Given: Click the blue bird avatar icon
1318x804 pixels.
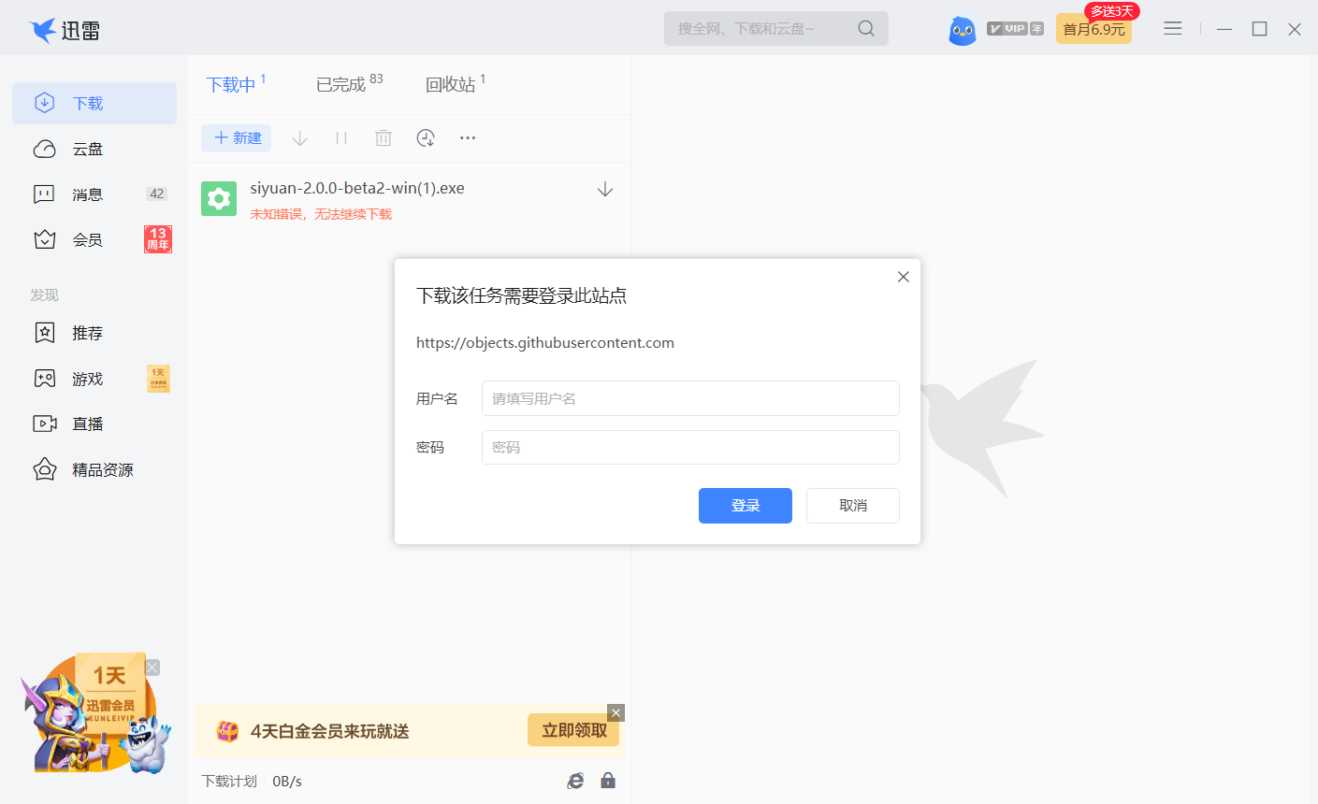Looking at the screenshot, I should click(x=962, y=30).
